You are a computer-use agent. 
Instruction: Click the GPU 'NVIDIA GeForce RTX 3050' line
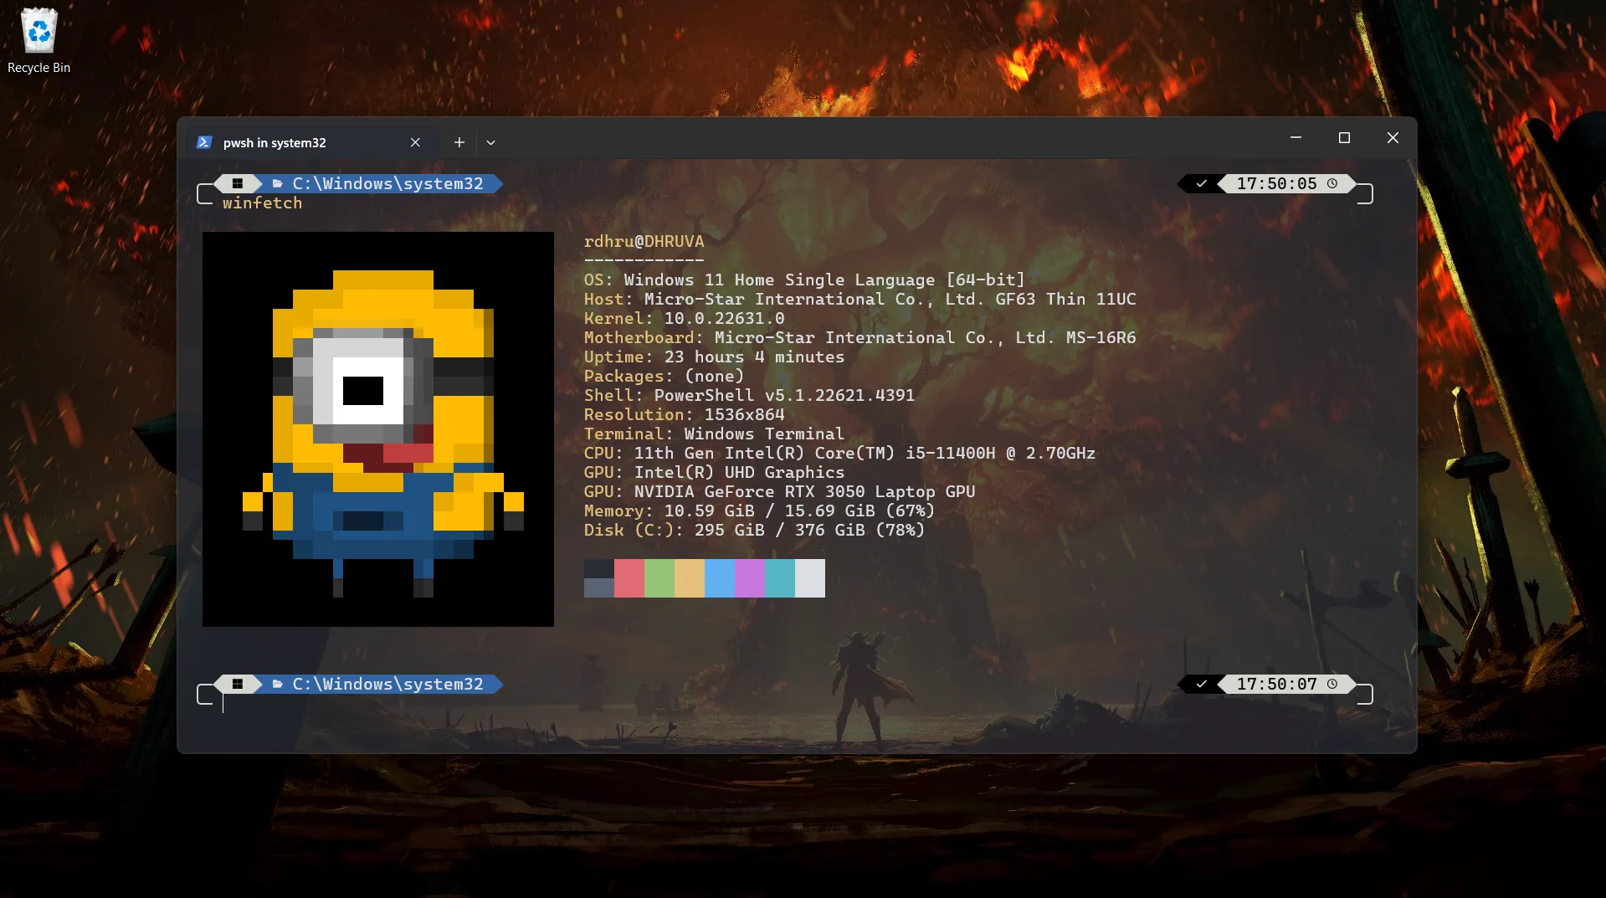780,492
